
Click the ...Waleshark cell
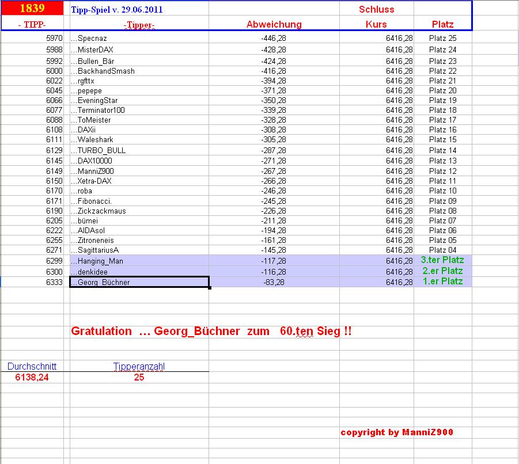[x=139, y=139]
